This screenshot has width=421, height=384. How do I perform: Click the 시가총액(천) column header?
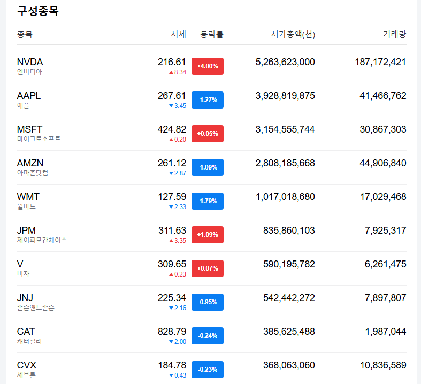coord(293,34)
